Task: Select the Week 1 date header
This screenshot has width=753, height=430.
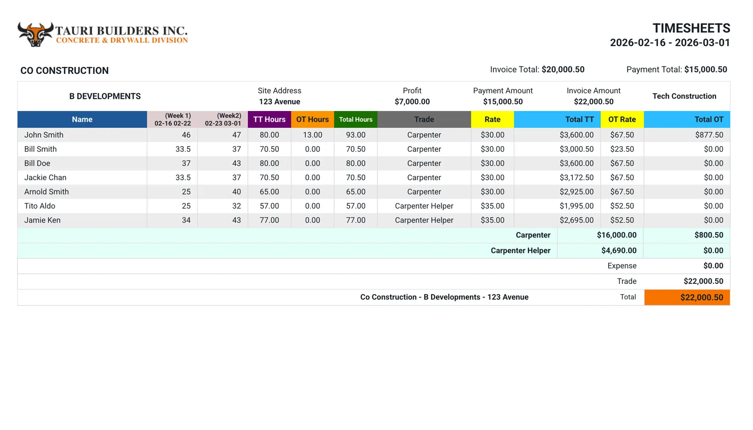Action: [x=173, y=119]
